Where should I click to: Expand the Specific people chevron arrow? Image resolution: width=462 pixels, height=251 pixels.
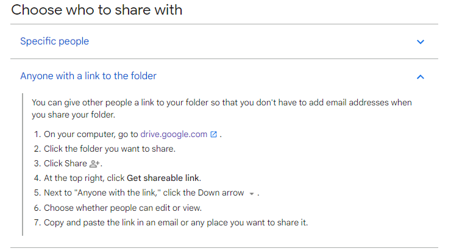(x=421, y=42)
